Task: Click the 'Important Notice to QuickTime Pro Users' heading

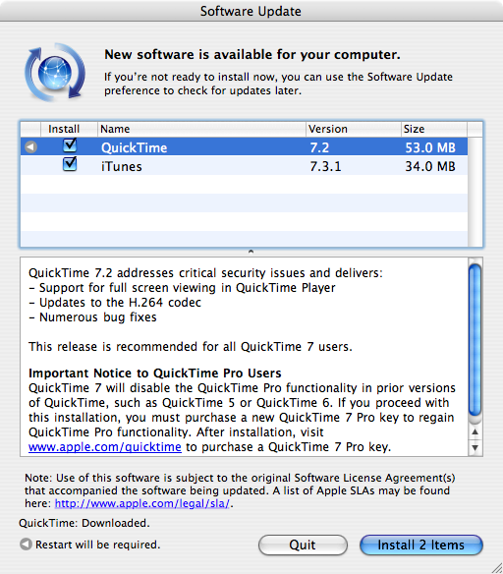Action: 155,373
